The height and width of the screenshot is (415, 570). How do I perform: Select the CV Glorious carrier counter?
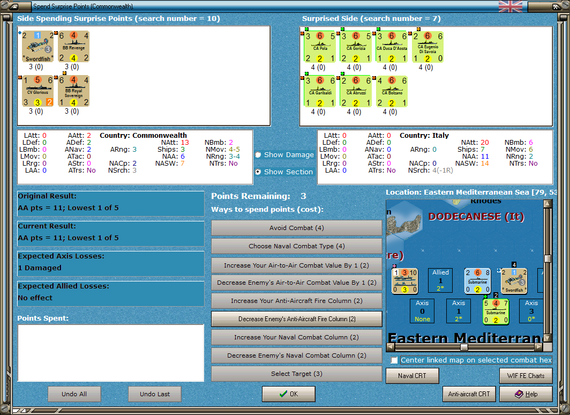click(38, 91)
